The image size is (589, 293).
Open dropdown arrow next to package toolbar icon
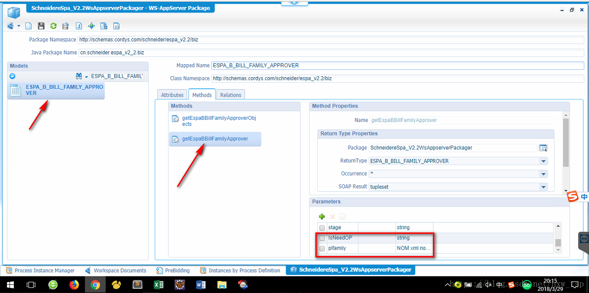coord(19,26)
